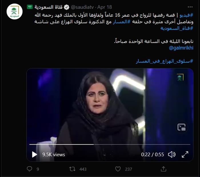Open the three-dot more options menu
This screenshot has width=200, height=177.
[190, 7]
